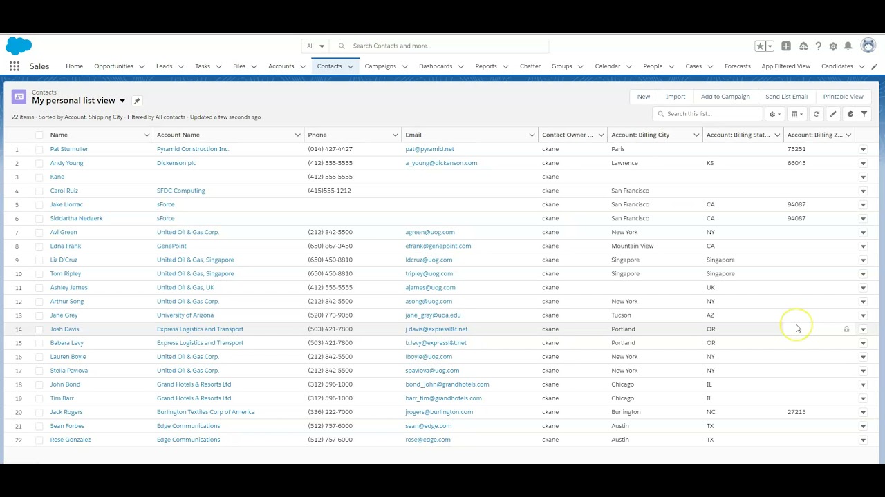This screenshot has width=885, height=497.
Task: Open the user profile avatar
Action: 868,46
